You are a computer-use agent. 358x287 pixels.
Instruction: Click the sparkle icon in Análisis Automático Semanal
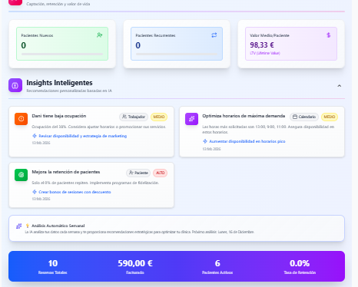[x=18, y=226]
